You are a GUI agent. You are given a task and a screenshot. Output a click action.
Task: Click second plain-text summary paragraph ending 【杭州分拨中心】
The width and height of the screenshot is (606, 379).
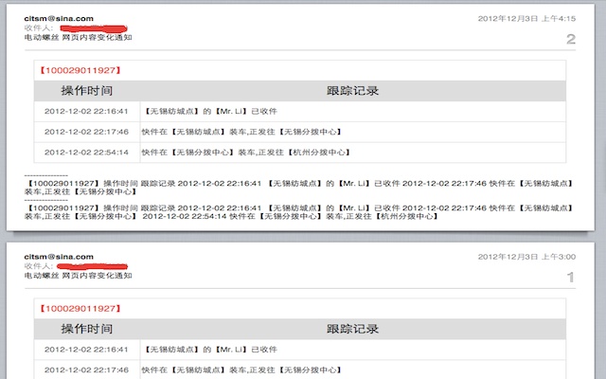coord(299,212)
